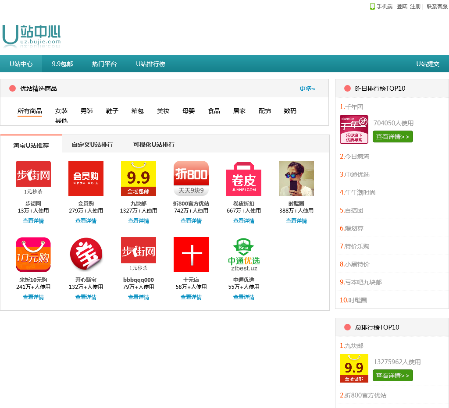Click 查看详情 under 中通优选

[244, 297]
